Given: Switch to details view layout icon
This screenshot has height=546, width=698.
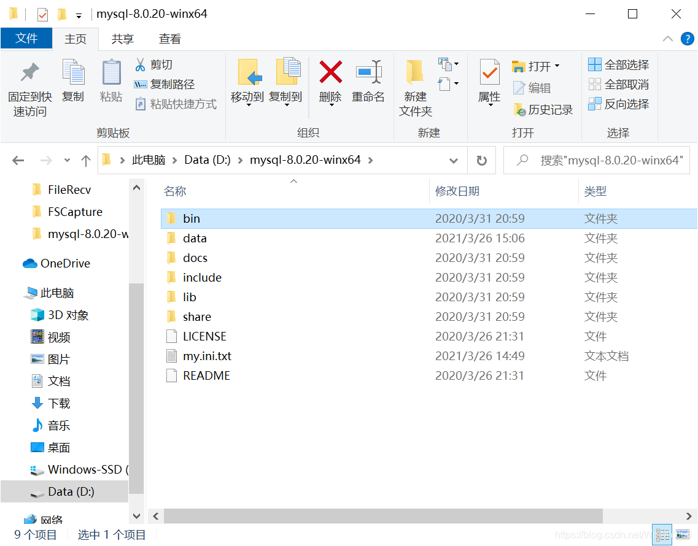Looking at the screenshot, I should pos(662,534).
